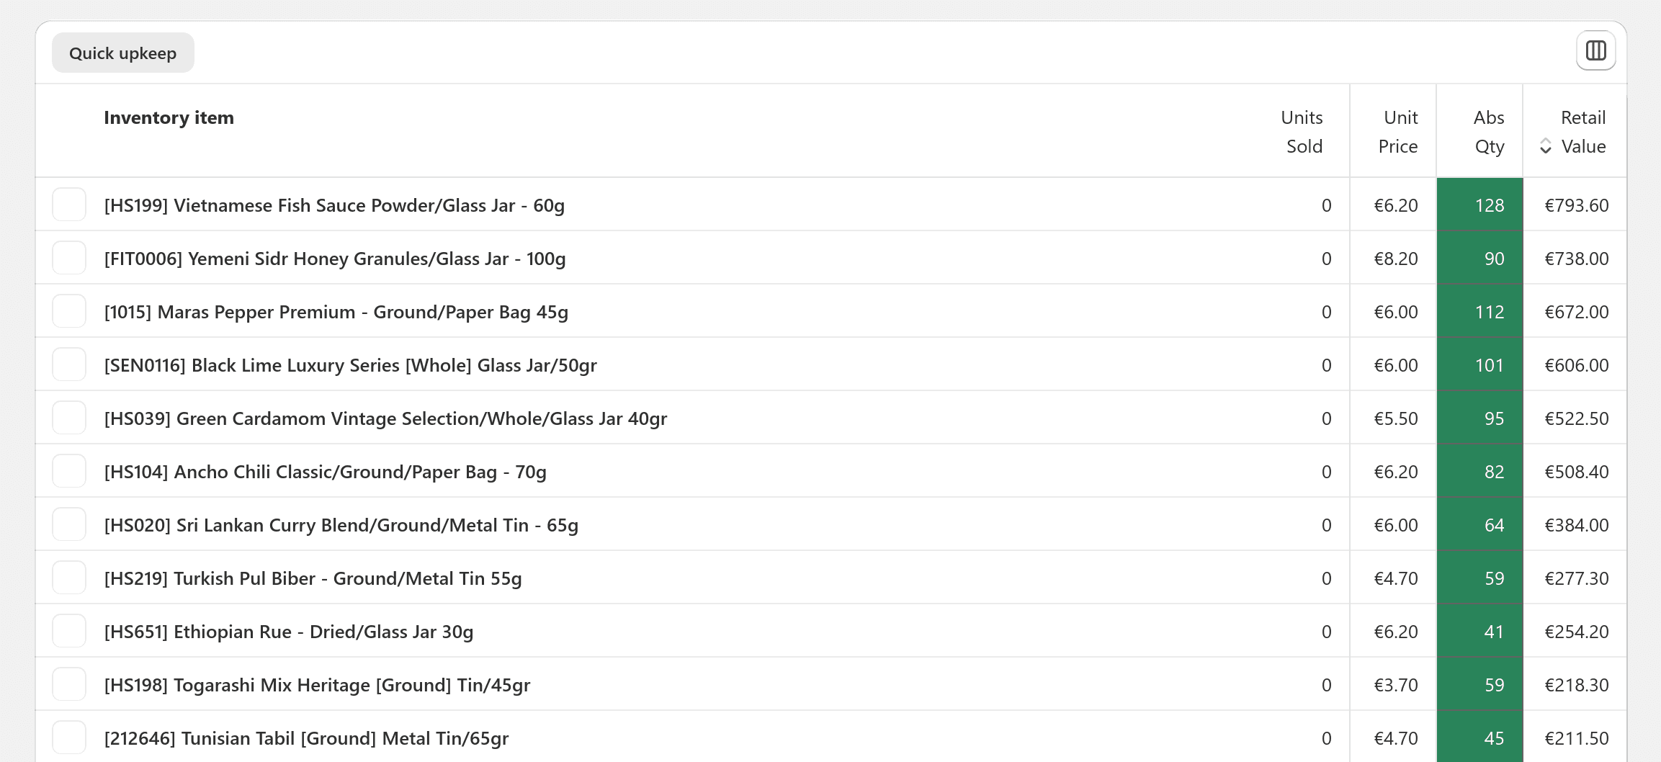1661x762 pixels.
Task: Open Sri Lankan Curry Blend item
Action: [x=341, y=525]
